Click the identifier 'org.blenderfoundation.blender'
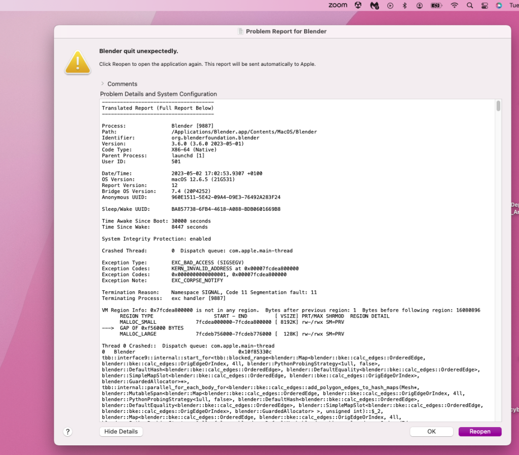519x455 pixels. point(215,138)
